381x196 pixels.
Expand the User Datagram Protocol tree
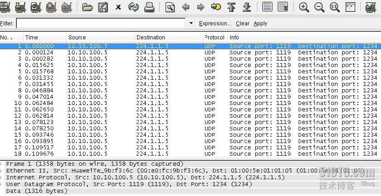coord(1,184)
